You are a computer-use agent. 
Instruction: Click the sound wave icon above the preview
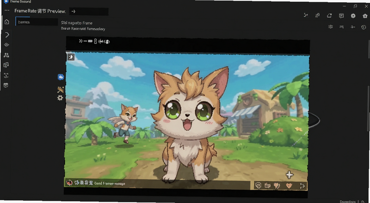click(x=101, y=42)
